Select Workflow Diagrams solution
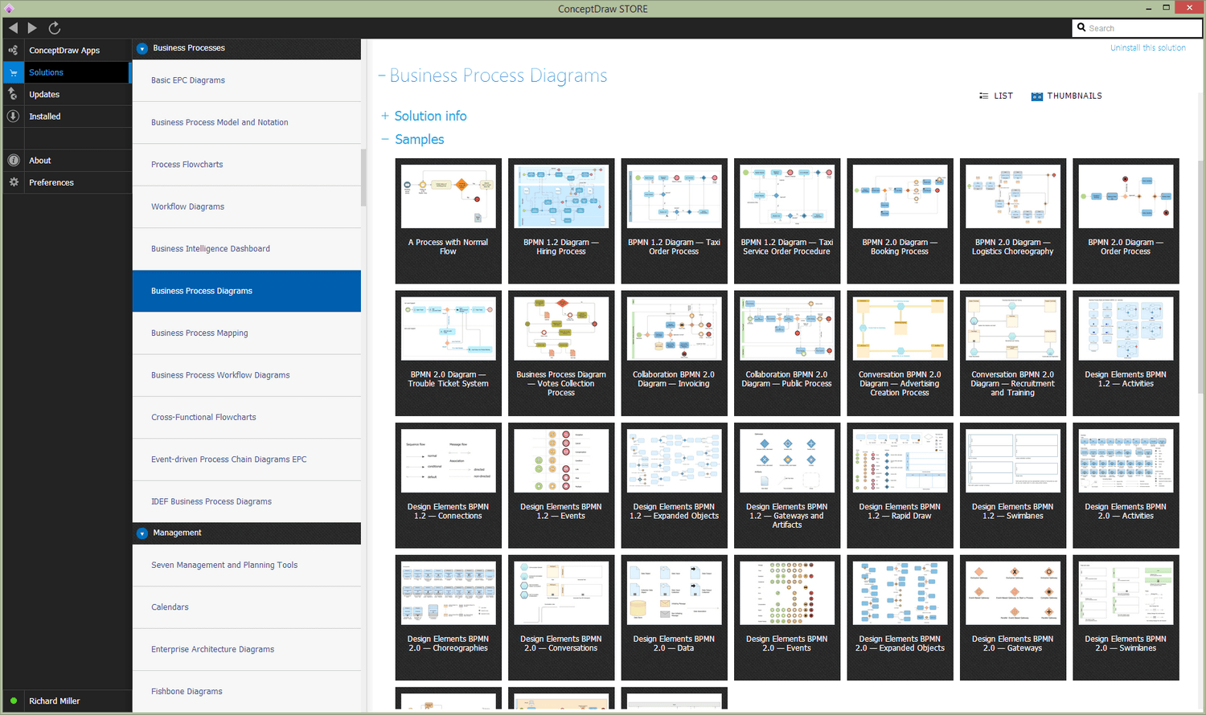Viewport: 1206px width, 715px height. pos(247,206)
